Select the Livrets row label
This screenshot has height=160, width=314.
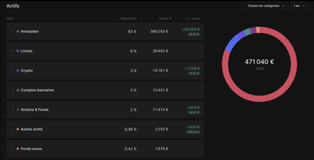[27, 51]
